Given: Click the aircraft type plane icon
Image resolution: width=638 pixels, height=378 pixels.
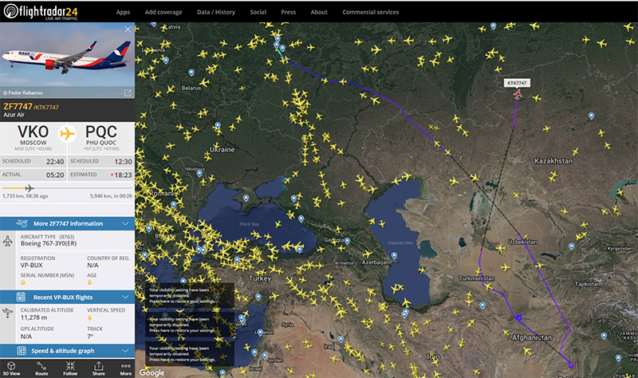Looking at the screenshot, I should tap(8, 241).
